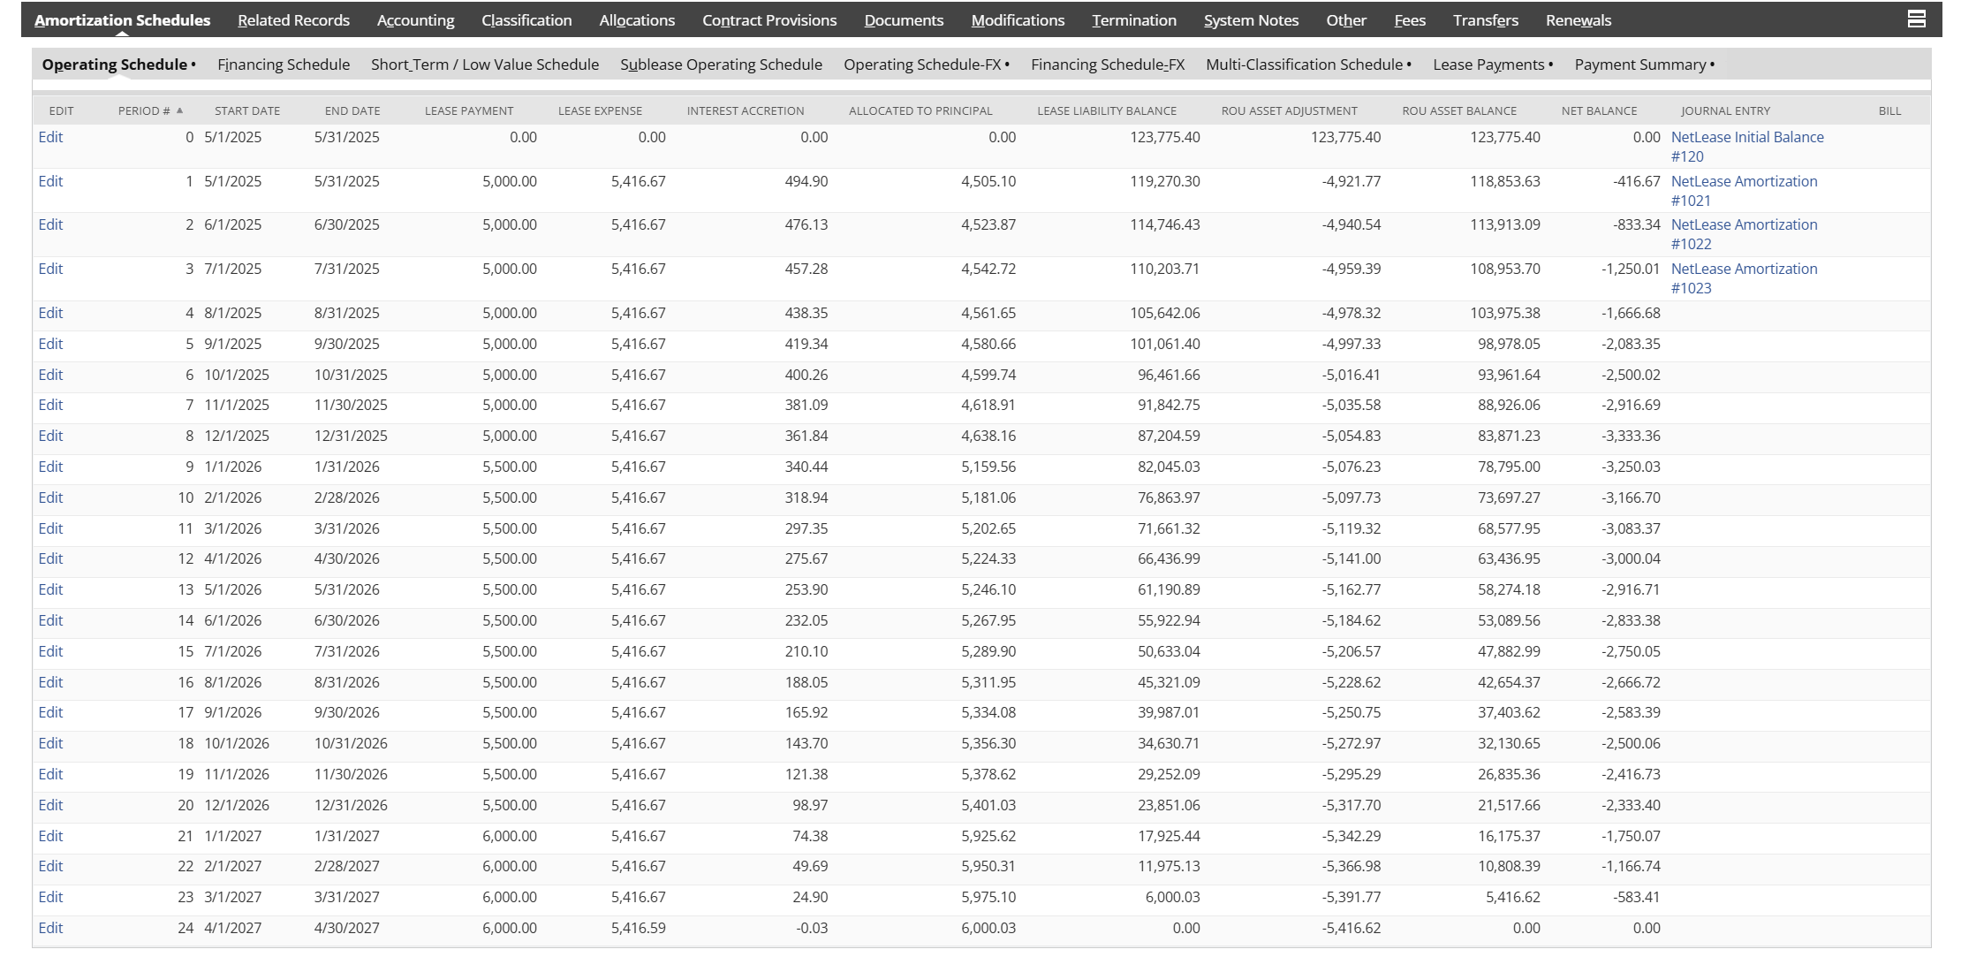The height and width of the screenshot is (957, 1961).
Task: Open the Related Records tab
Action: [293, 20]
